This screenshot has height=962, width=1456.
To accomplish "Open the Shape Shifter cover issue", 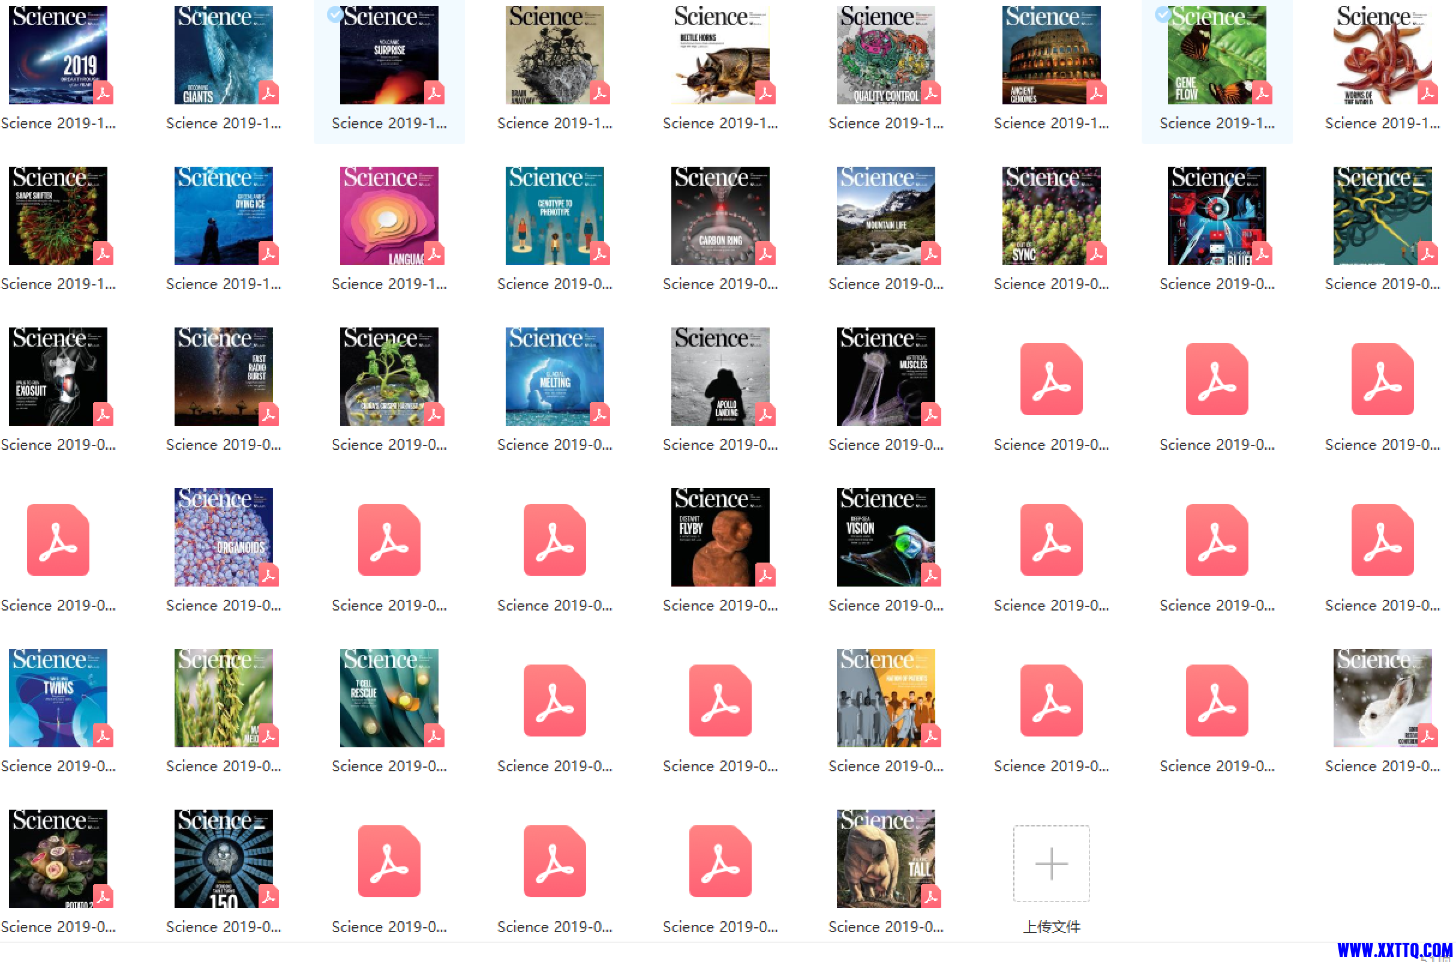I will pyautogui.click(x=58, y=216).
